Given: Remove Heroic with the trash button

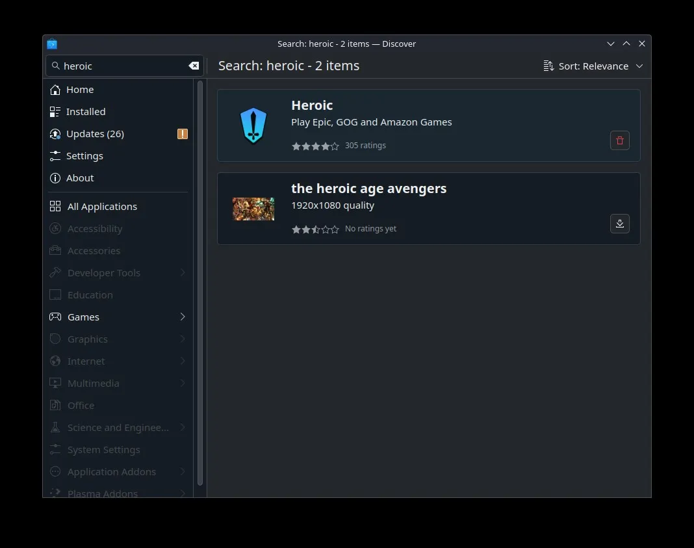Looking at the screenshot, I should [620, 140].
